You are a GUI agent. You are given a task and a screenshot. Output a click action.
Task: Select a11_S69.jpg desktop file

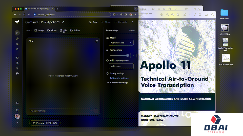pos(225,29)
